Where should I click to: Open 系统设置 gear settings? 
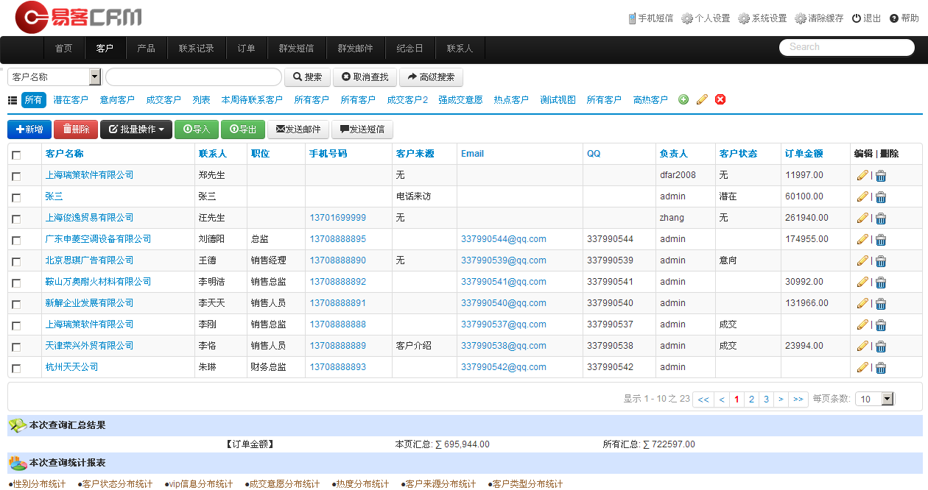coord(762,18)
